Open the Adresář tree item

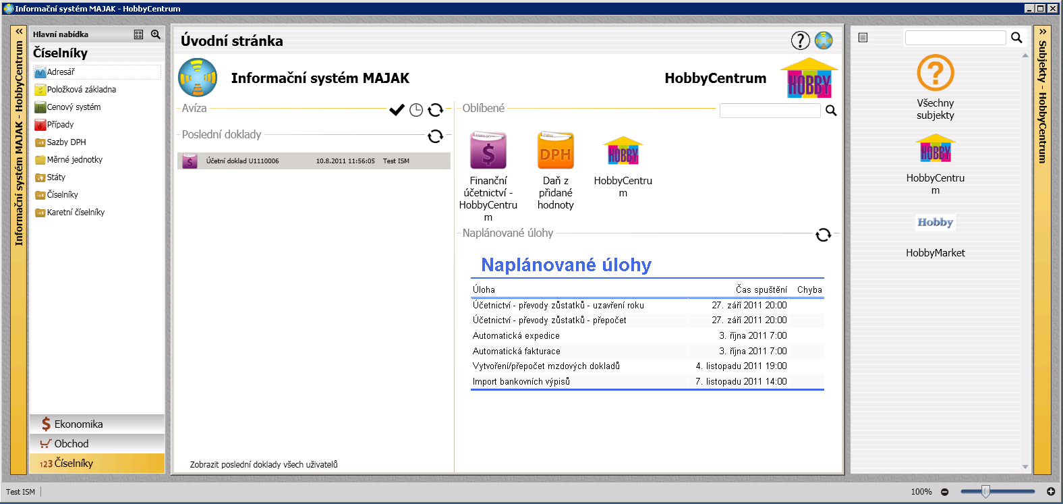61,72
